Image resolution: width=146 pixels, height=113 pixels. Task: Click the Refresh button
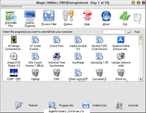click(x=27, y=105)
